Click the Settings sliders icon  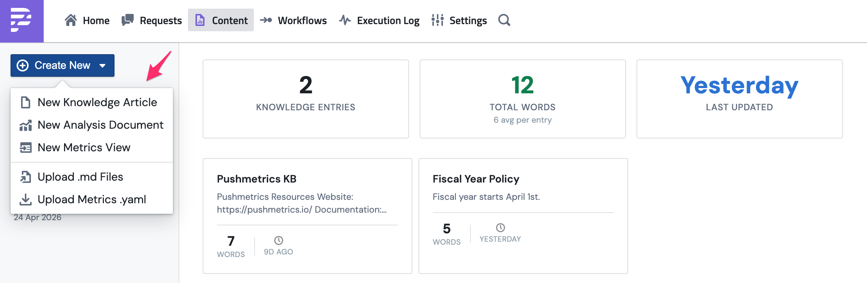[x=438, y=20]
